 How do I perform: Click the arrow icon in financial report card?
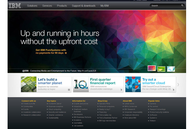click(121, 90)
